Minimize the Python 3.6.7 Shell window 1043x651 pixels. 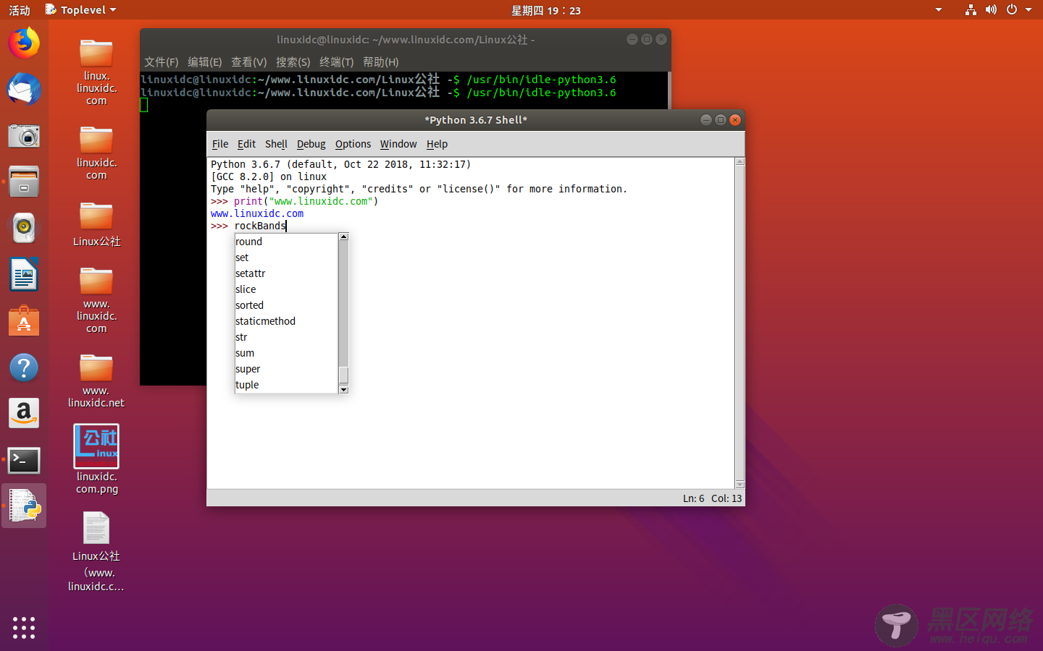[x=706, y=120]
